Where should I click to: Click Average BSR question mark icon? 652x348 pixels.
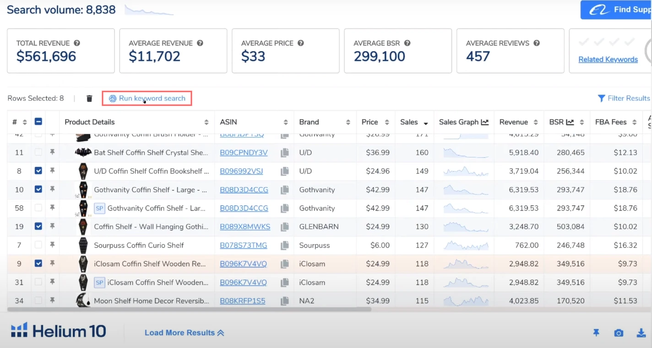tap(407, 43)
